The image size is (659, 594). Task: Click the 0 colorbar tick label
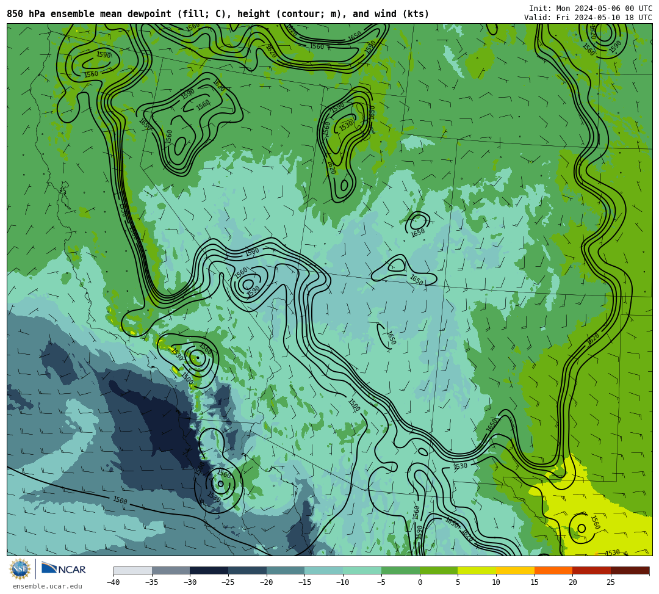coord(419,582)
